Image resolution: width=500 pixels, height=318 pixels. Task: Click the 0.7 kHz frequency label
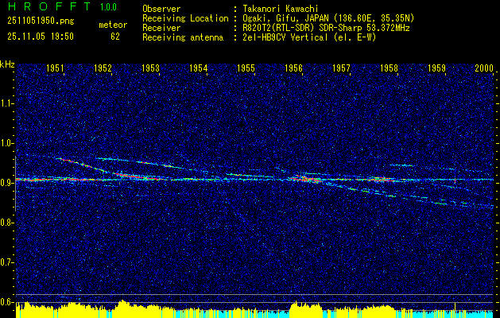(7, 262)
